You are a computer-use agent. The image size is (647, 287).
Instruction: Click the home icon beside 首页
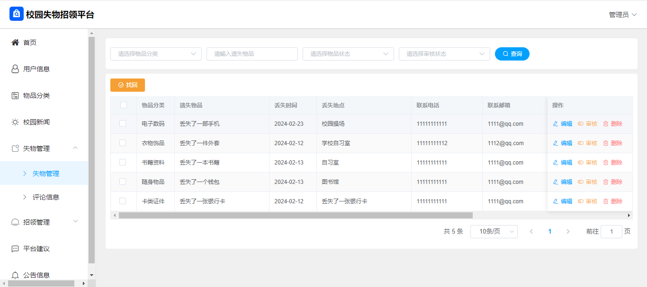15,43
